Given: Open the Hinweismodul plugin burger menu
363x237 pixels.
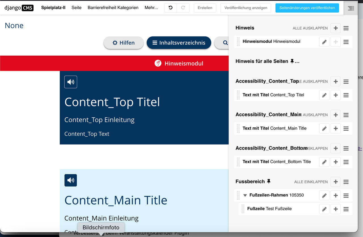Looking at the screenshot, I should pyautogui.click(x=346, y=42).
